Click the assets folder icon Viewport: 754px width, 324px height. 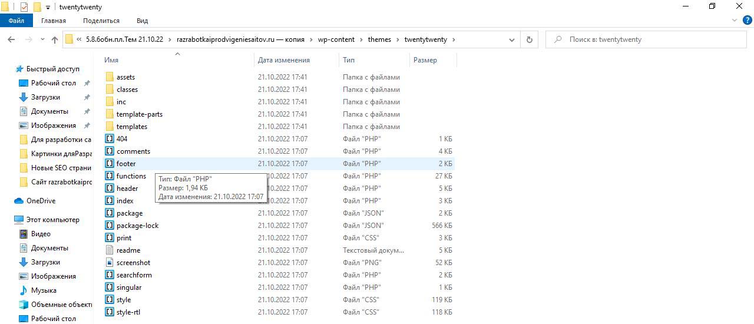pyautogui.click(x=110, y=77)
